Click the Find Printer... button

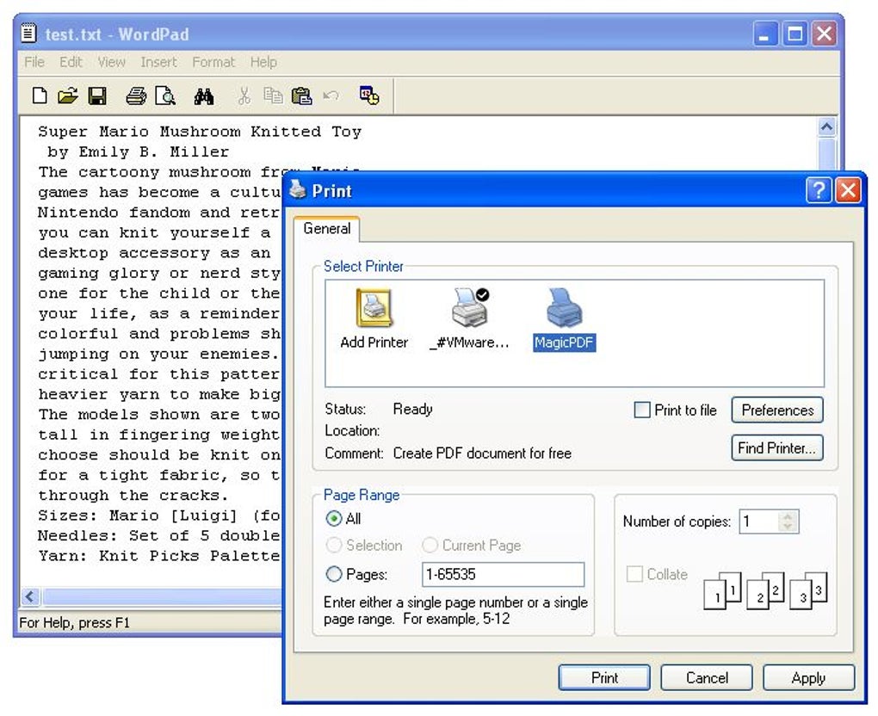777,447
